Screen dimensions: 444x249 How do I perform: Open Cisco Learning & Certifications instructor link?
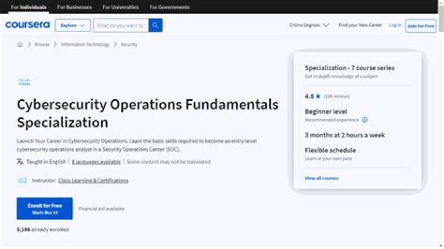coord(94,180)
